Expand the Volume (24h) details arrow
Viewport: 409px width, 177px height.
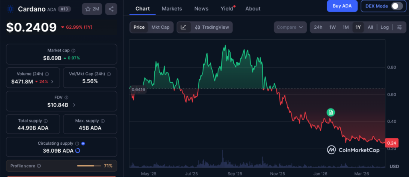click(x=52, y=82)
